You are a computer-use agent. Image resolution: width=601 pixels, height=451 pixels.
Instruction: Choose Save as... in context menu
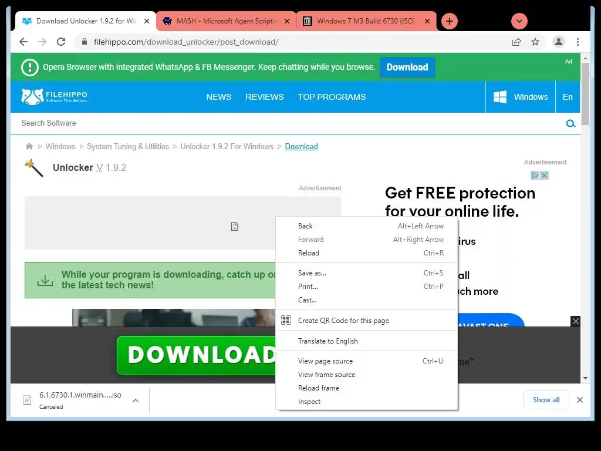(367, 272)
